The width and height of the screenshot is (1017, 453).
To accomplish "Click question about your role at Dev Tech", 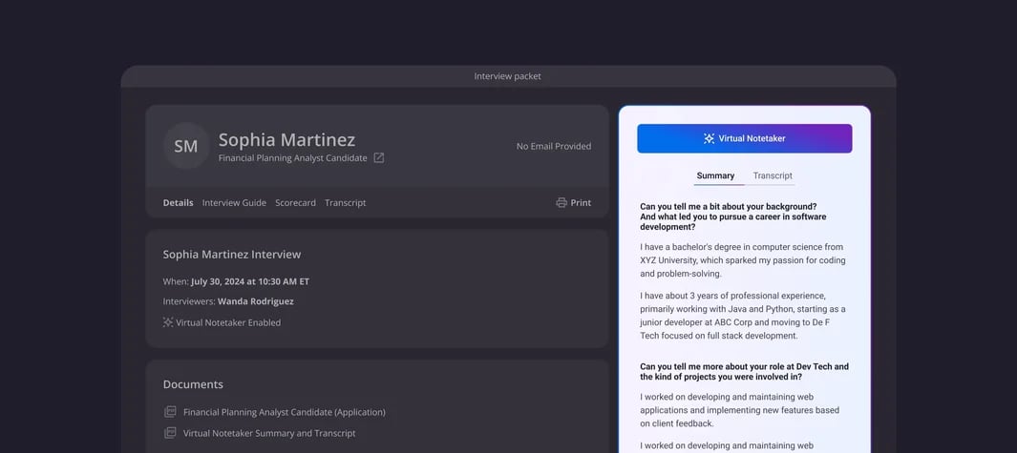I will coord(744,371).
